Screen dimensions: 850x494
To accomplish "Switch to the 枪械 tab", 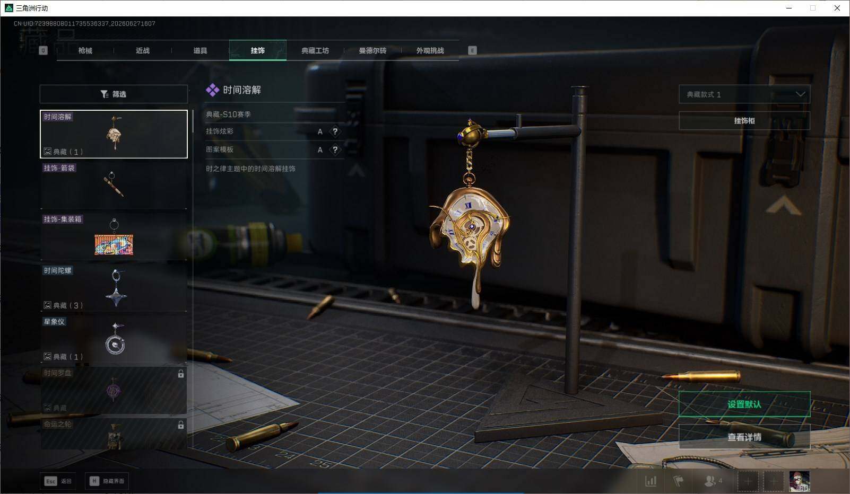I will [85, 50].
